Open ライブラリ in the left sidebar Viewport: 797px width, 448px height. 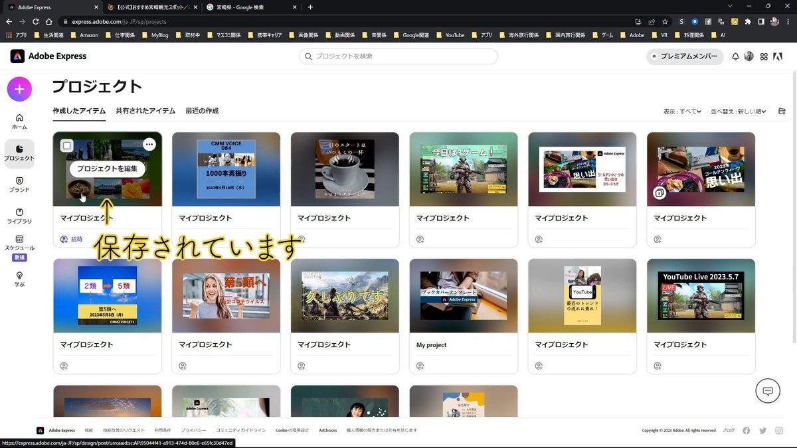point(19,216)
